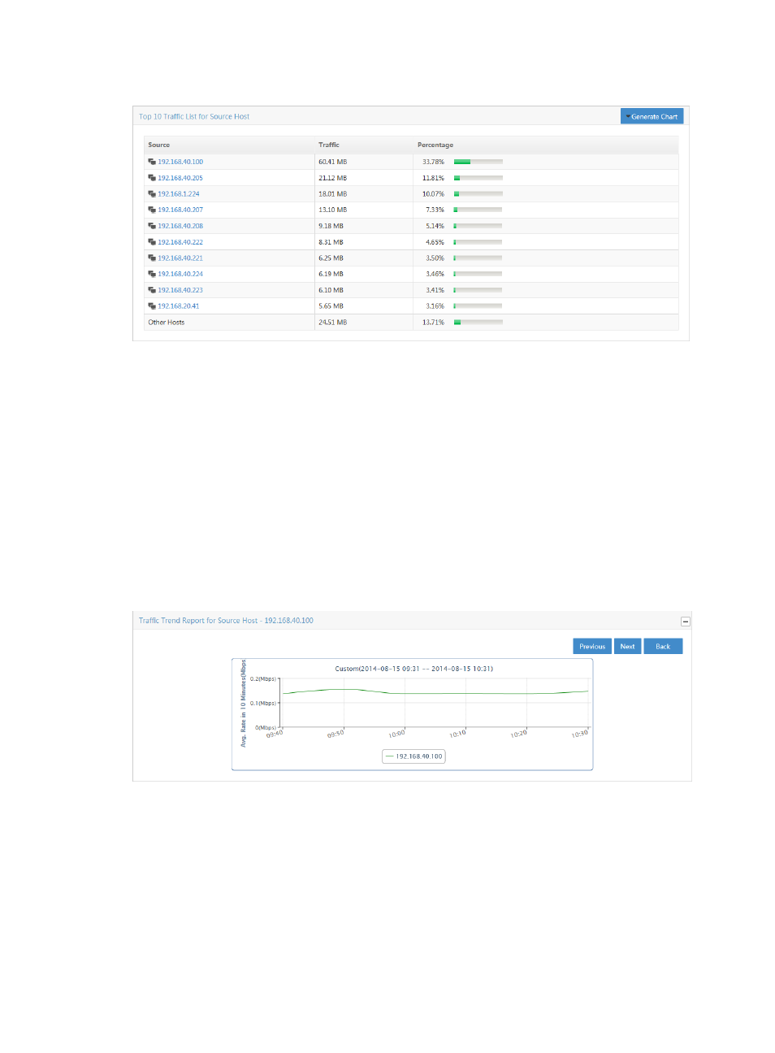This screenshot has width=775, height=1053.
Task: Click host icon beside 192.168.40.222
Action: point(152,242)
